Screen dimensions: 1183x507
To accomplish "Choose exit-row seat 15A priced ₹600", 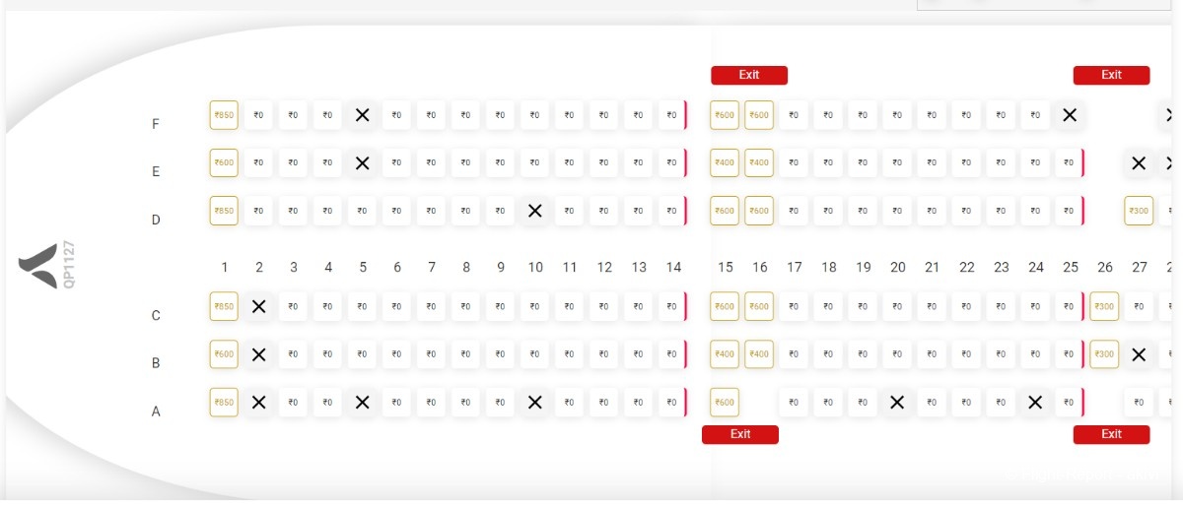I will pyautogui.click(x=725, y=402).
